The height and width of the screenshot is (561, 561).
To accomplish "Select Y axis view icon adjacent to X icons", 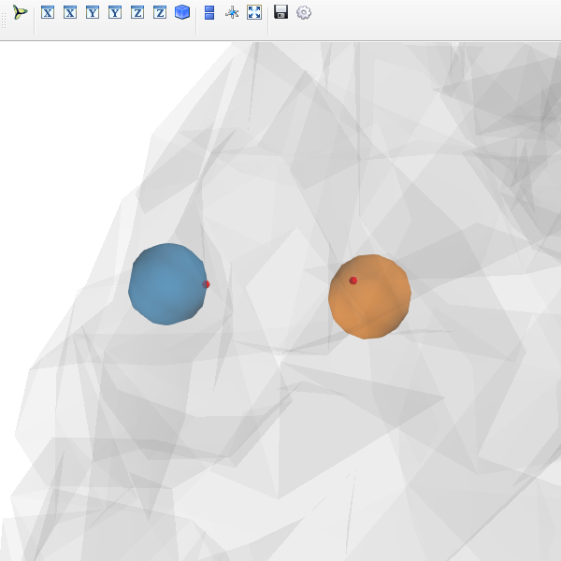I will pos(93,12).
